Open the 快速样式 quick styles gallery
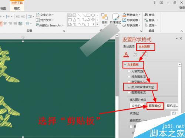This screenshot has height=138, width=185. coord(115,20)
